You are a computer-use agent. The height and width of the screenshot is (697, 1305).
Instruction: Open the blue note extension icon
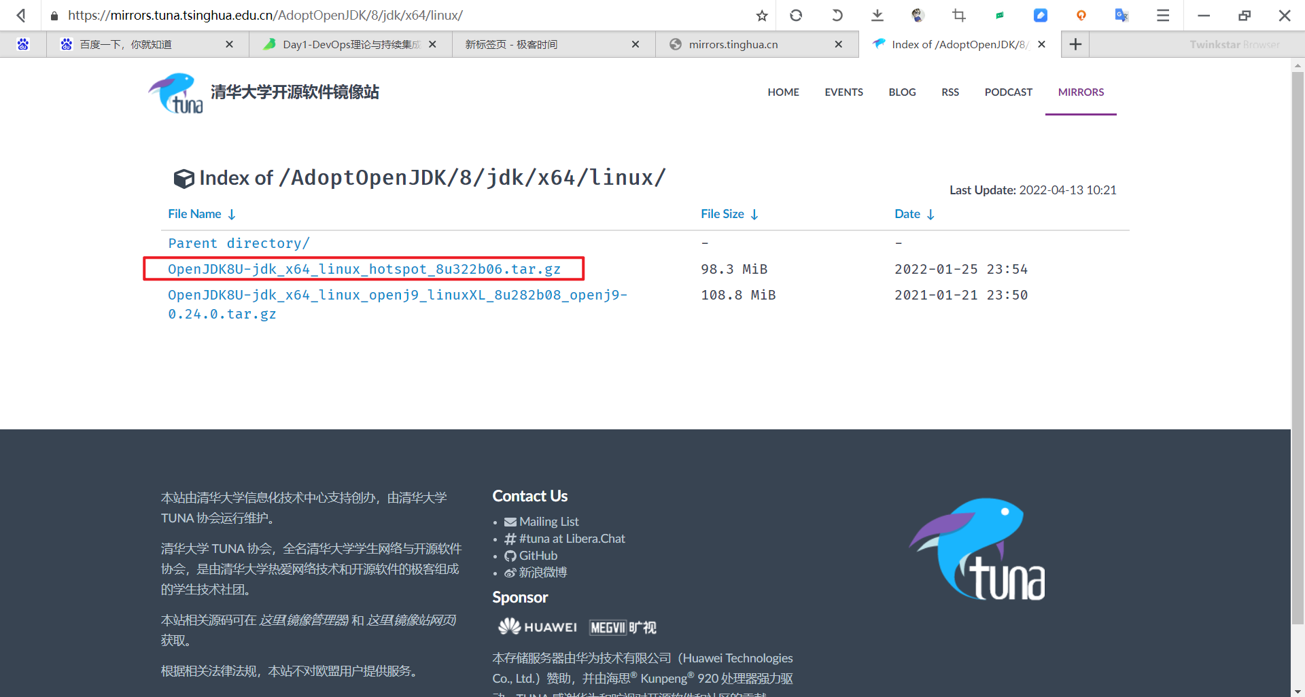click(1041, 15)
